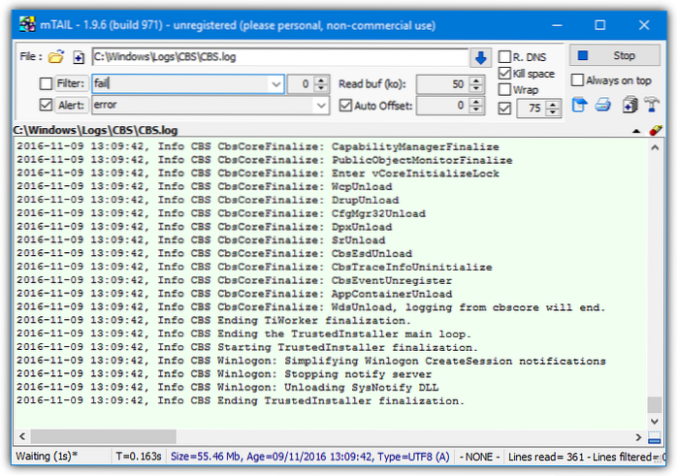677x476 pixels.
Task: Click the - NONE - status bar entry
Action: point(479,457)
